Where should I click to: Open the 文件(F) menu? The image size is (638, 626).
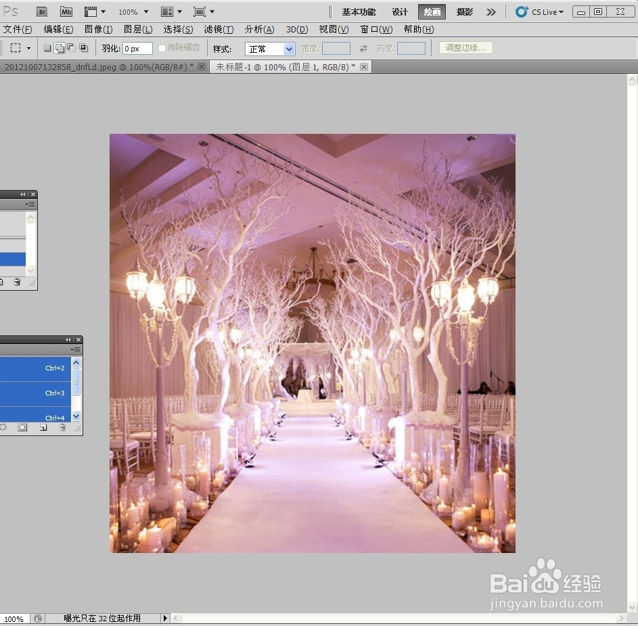[18, 29]
